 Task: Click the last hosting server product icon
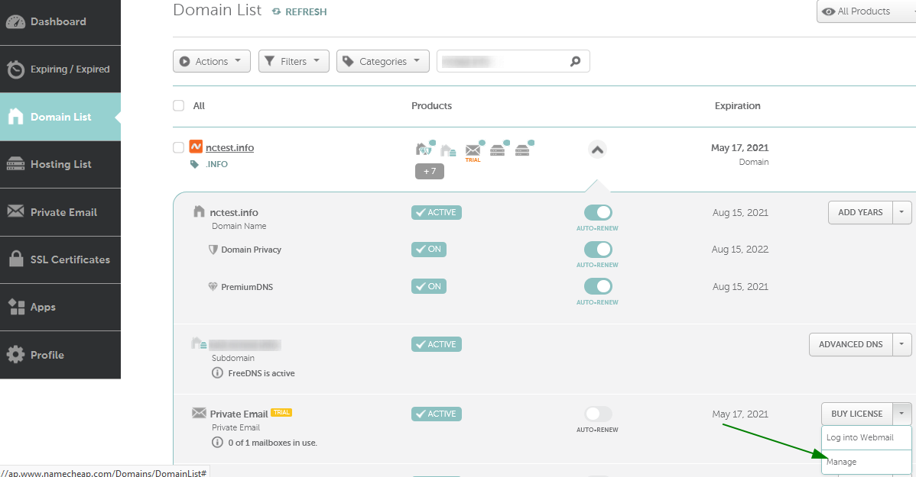pyautogui.click(x=524, y=149)
